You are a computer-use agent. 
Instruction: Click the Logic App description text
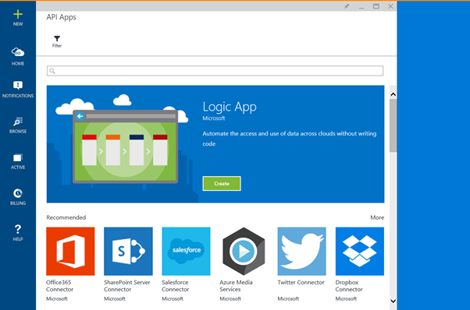tap(289, 139)
